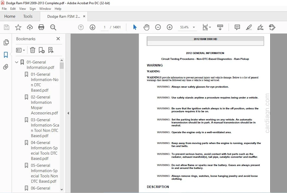The width and height of the screenshot is (287, 193).
Task: Click the page number input field
Action: pyautogui.click(x=104, y=27)
